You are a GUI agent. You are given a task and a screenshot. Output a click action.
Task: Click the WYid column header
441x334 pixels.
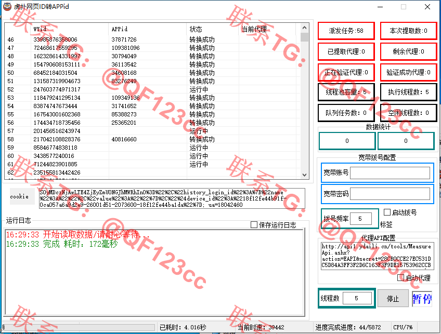70,29
